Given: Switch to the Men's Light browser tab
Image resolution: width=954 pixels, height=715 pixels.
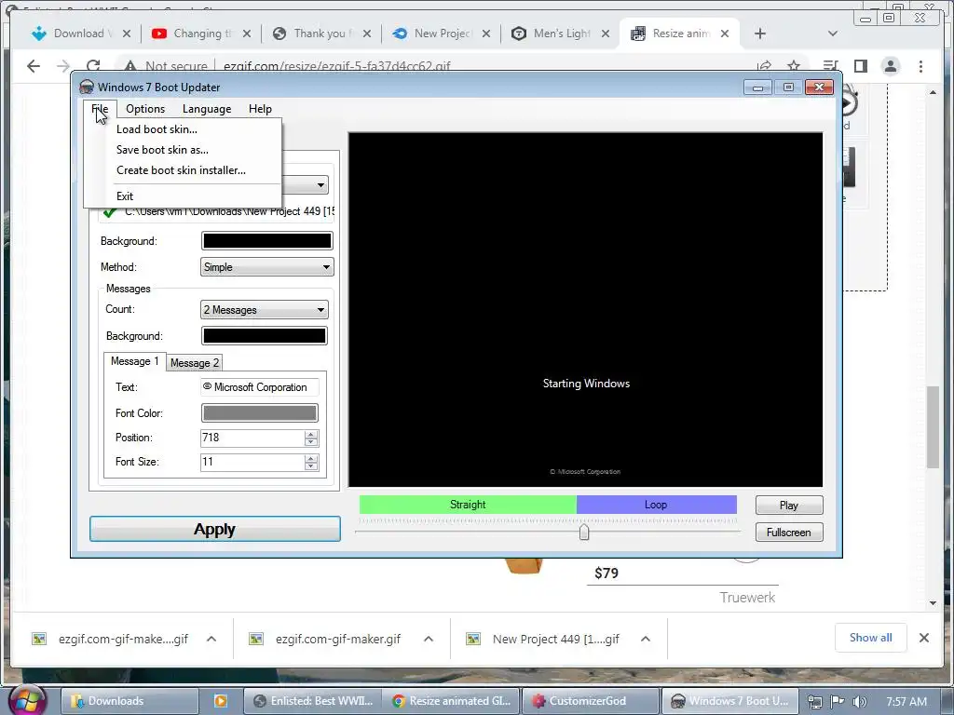Looking at the screenshot, I should tap(560, 34).
